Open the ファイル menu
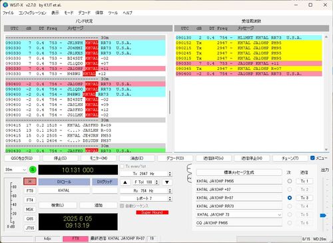This screenshot has width=333, height=243. click(8, 13)
